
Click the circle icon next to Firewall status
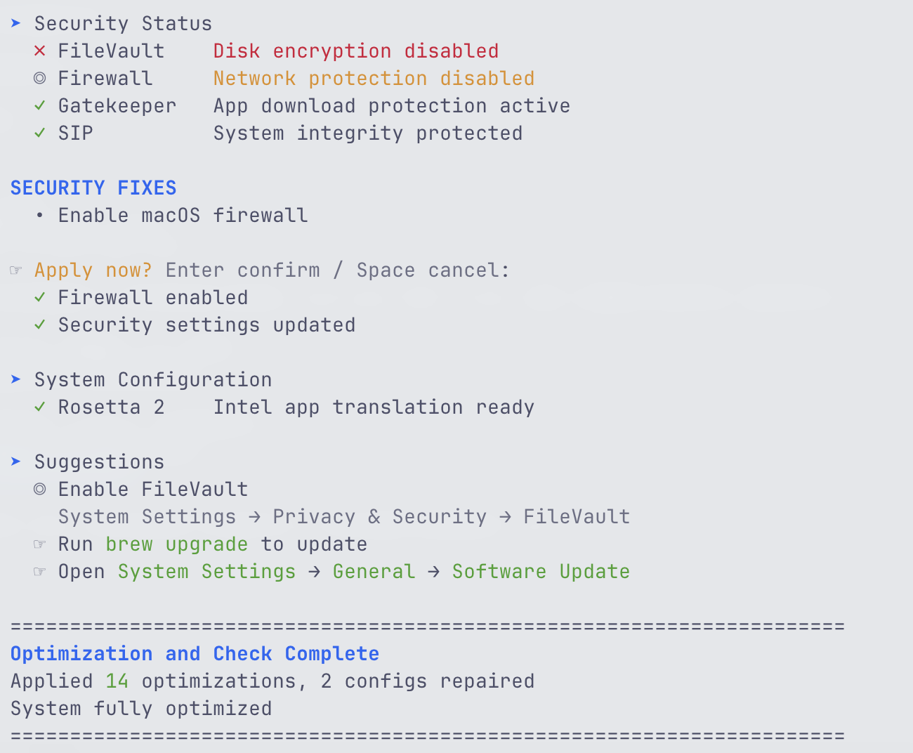click(40, 79)
